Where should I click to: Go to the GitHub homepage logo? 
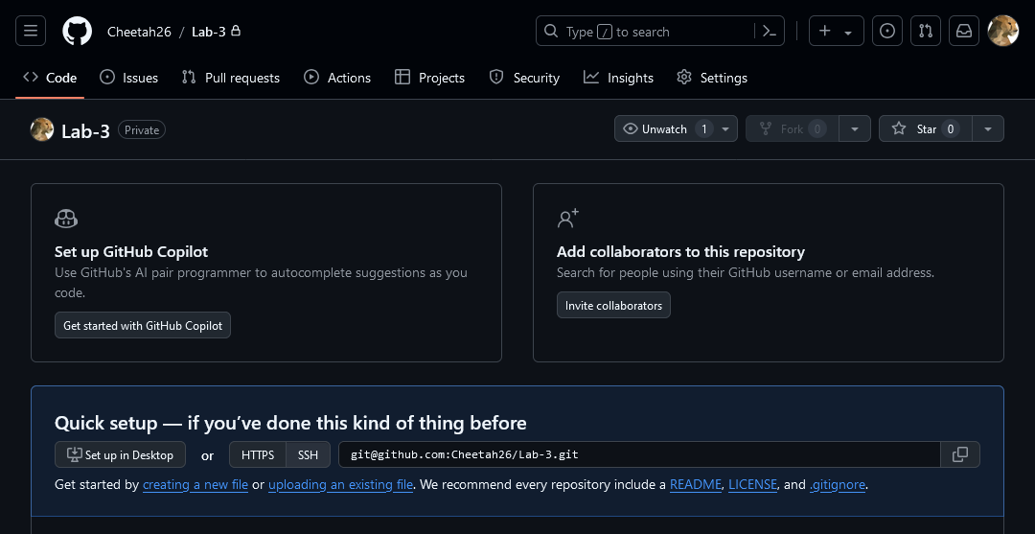78,31
